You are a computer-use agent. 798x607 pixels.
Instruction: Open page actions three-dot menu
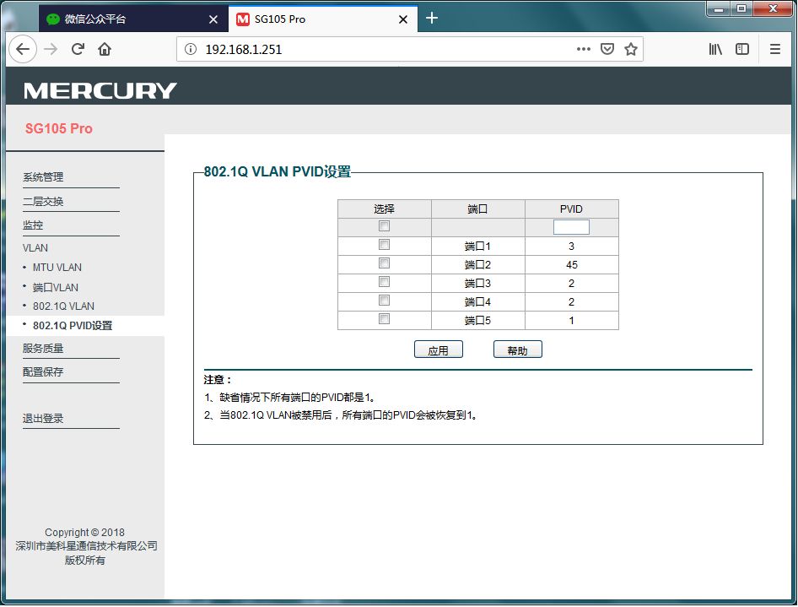pyautogui.click(x=583, y=50)
